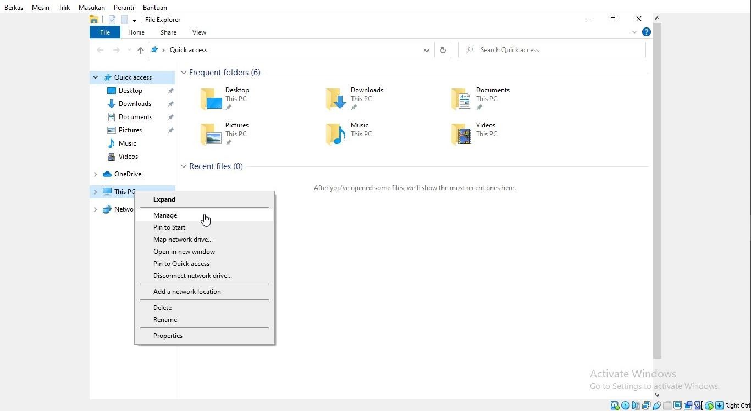Image resolution: width=751 pixels, height=411 pixels.
Task: Unpin Desktop using its pin icon
Action: (170, 91)
